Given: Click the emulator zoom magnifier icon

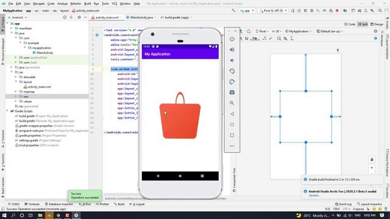Looking at the screenshot, I should tap(232, 103).
